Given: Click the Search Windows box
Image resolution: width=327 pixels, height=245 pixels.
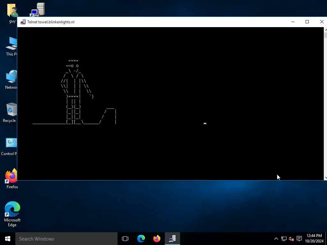Looking at the screenshot, I should [66, 239].
